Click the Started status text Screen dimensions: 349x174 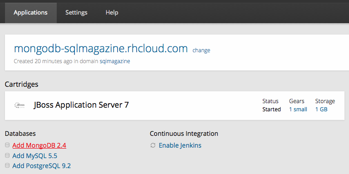[x=271, y=109]
